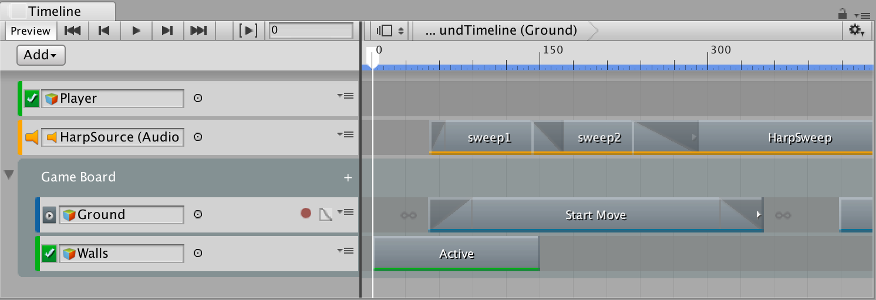Toggle the Preview mode button
The width and height of the screenshot is (876, 300).
point(31,31)
